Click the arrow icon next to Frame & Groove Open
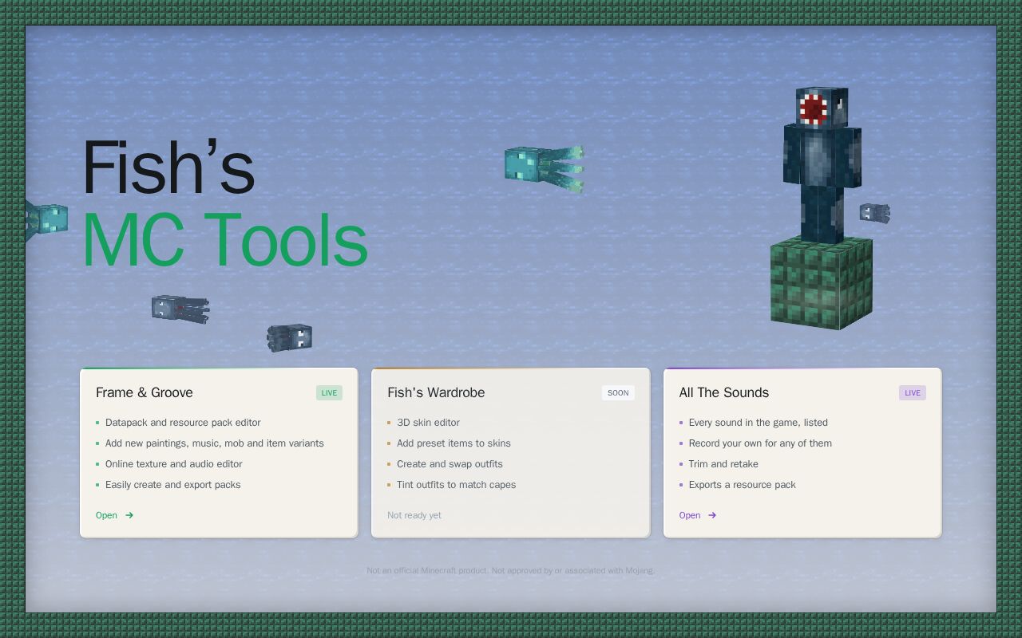Image resolution: width=1022 pixels, height=638 pixels. 129,515
